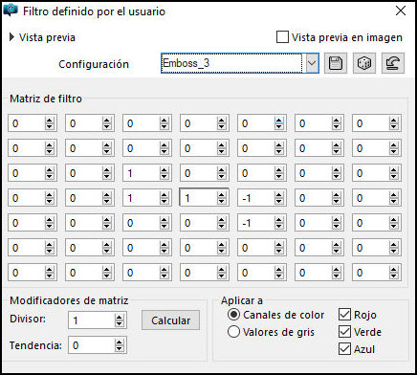
Task: Decrease the Divisor value with down arrow
Action: (120, 323)
